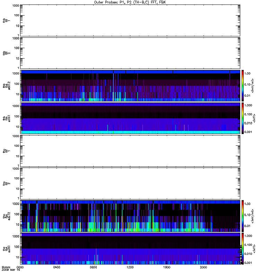The height and width of the screenshot is (277, 260).
Task: Click the '1.00' label on thc edc12 color bar
Action: [x=247, y=204]
